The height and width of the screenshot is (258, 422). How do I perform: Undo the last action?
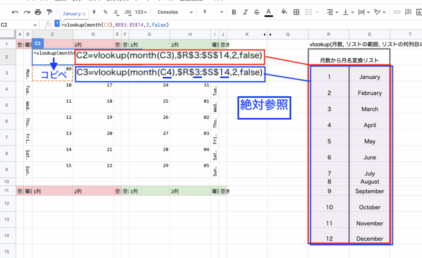(x=15, y=12)
